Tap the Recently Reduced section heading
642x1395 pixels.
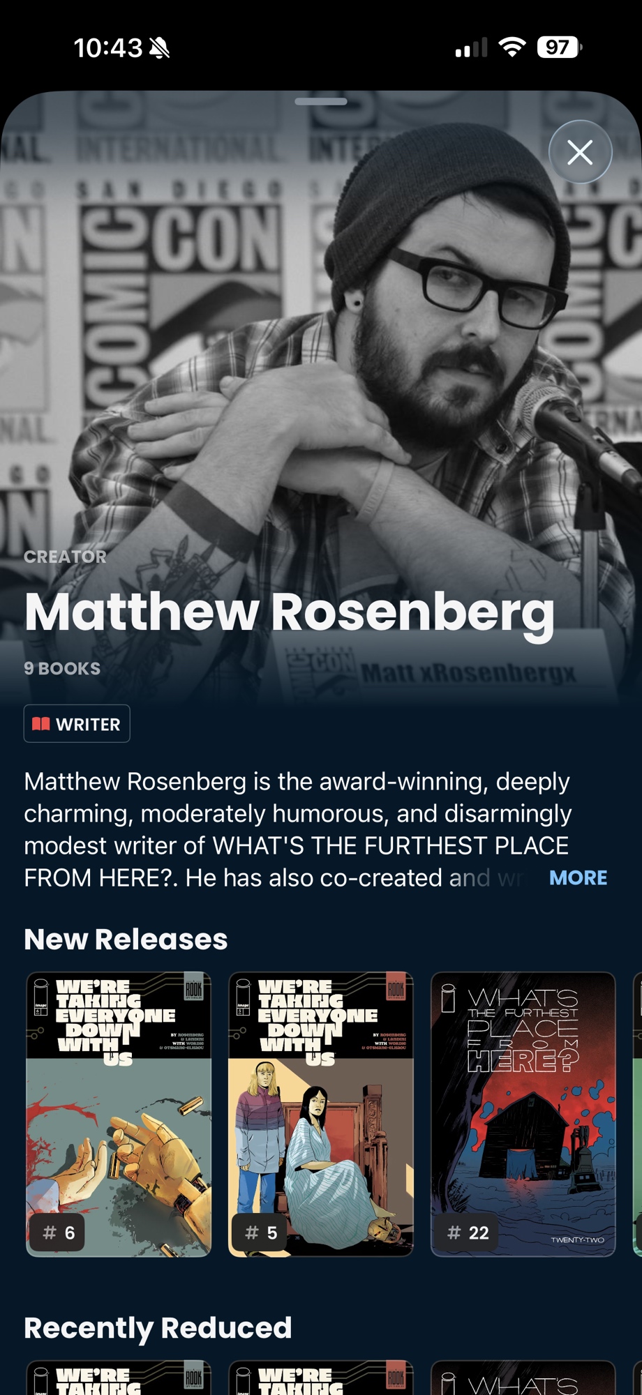click(158, 1328)
